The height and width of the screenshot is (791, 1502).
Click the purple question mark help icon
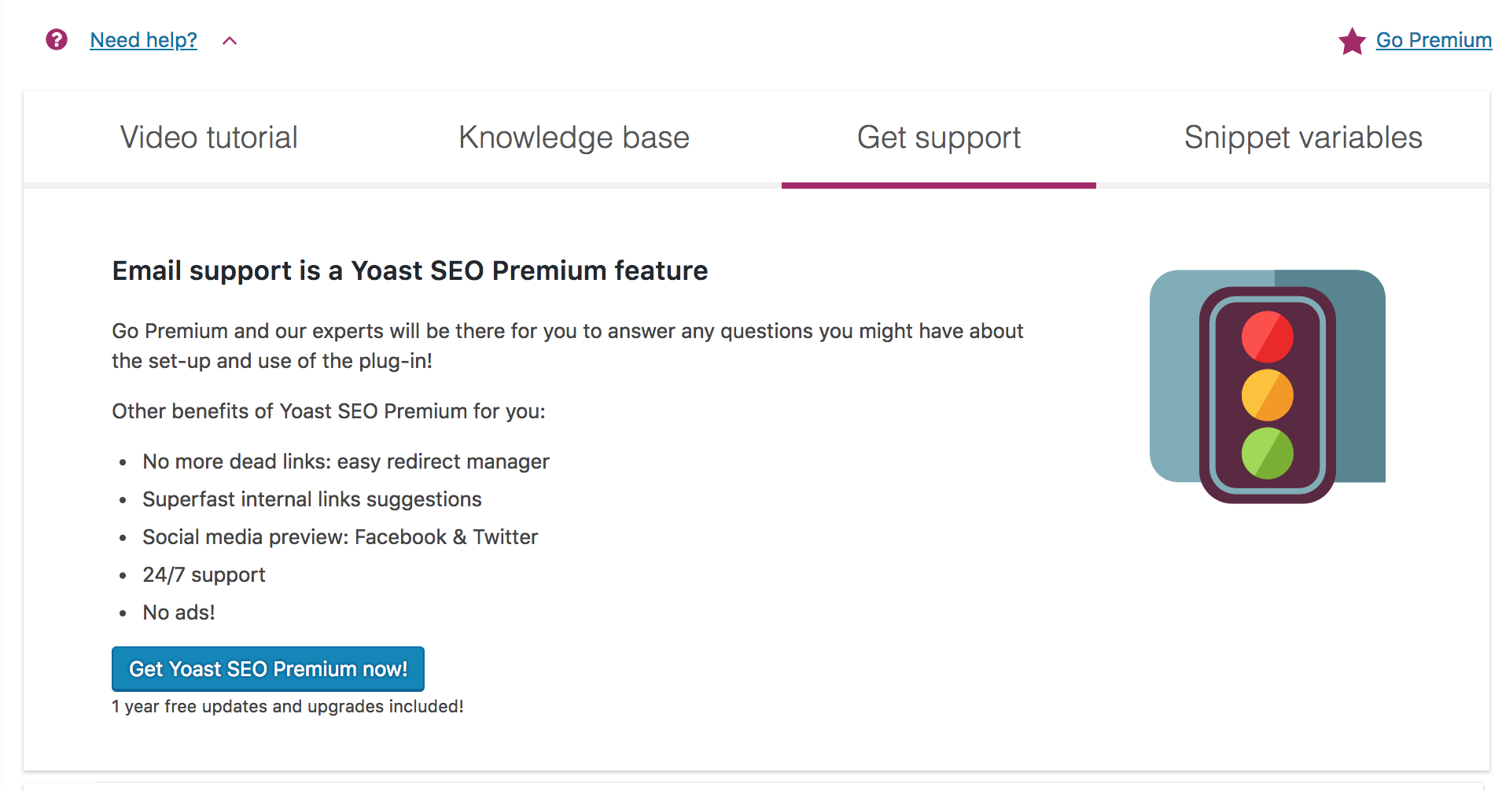click(56, 39)
